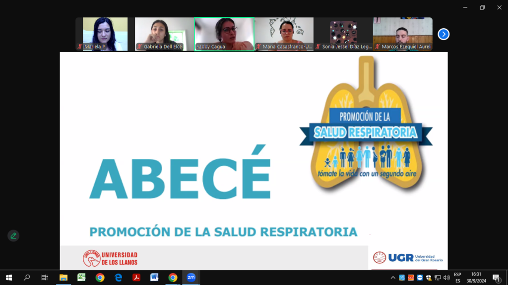This screenshot has width=508, height=285.
Task: Expand hidden system tray icons
Action: 393,278
